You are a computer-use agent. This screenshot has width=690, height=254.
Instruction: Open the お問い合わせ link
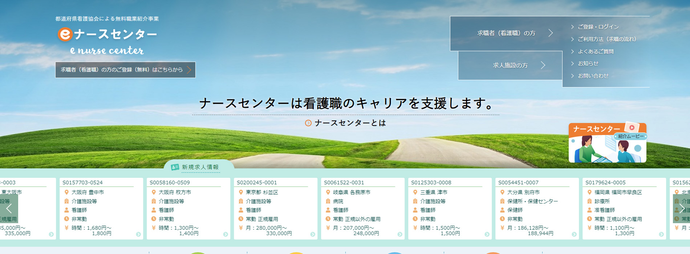click(x=593, y=76)
